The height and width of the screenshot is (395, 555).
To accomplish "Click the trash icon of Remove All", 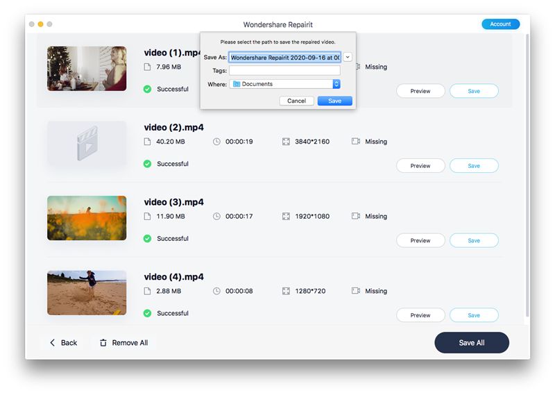I will 103,343.
